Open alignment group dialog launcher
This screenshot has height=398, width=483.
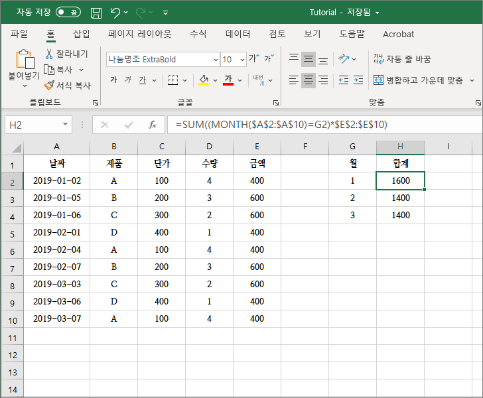click(x=478, y=103)
